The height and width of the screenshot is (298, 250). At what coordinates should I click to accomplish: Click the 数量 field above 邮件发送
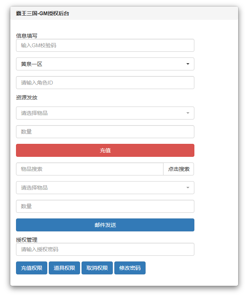(x=105, y=206)
